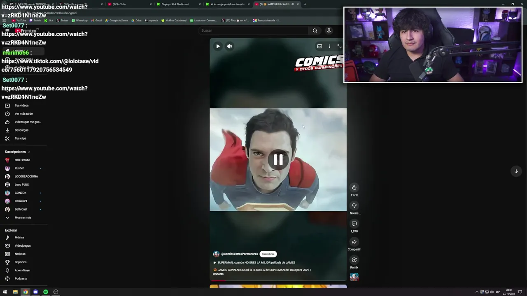Open the Drive bookmark
This screenshot has height=296, width=527.
point(136,21)
